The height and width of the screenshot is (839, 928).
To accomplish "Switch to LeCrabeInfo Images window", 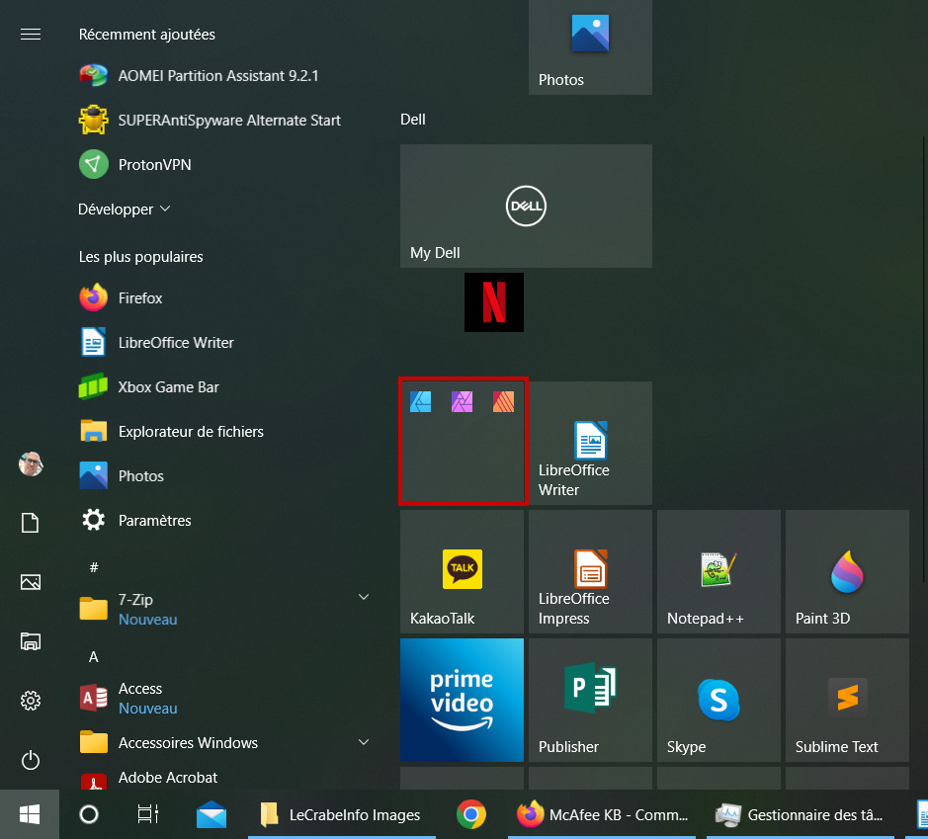I will [342, 814].
